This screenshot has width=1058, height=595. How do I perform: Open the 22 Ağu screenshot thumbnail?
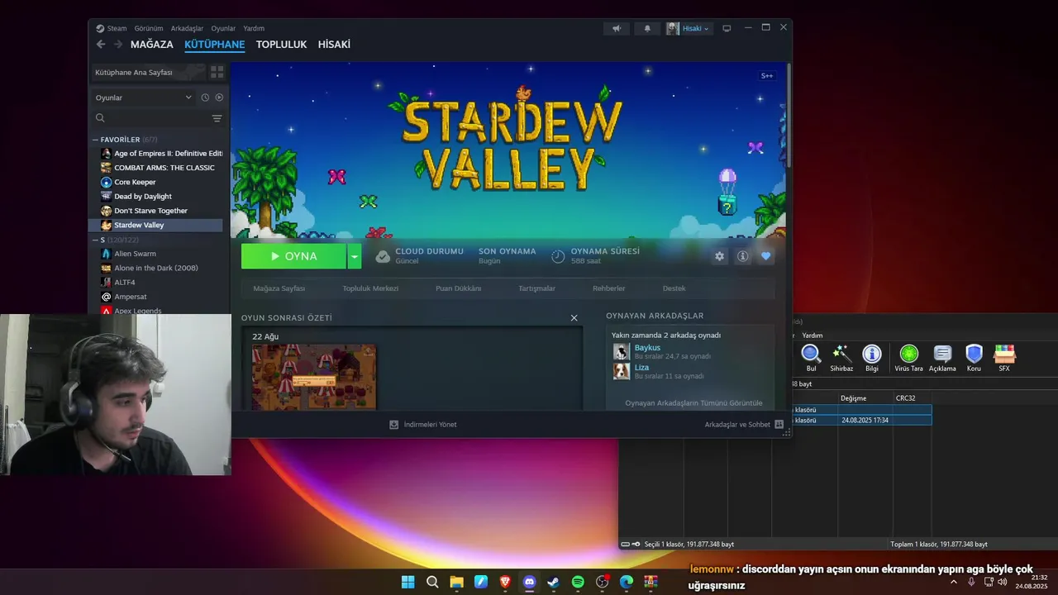[314, 377]
